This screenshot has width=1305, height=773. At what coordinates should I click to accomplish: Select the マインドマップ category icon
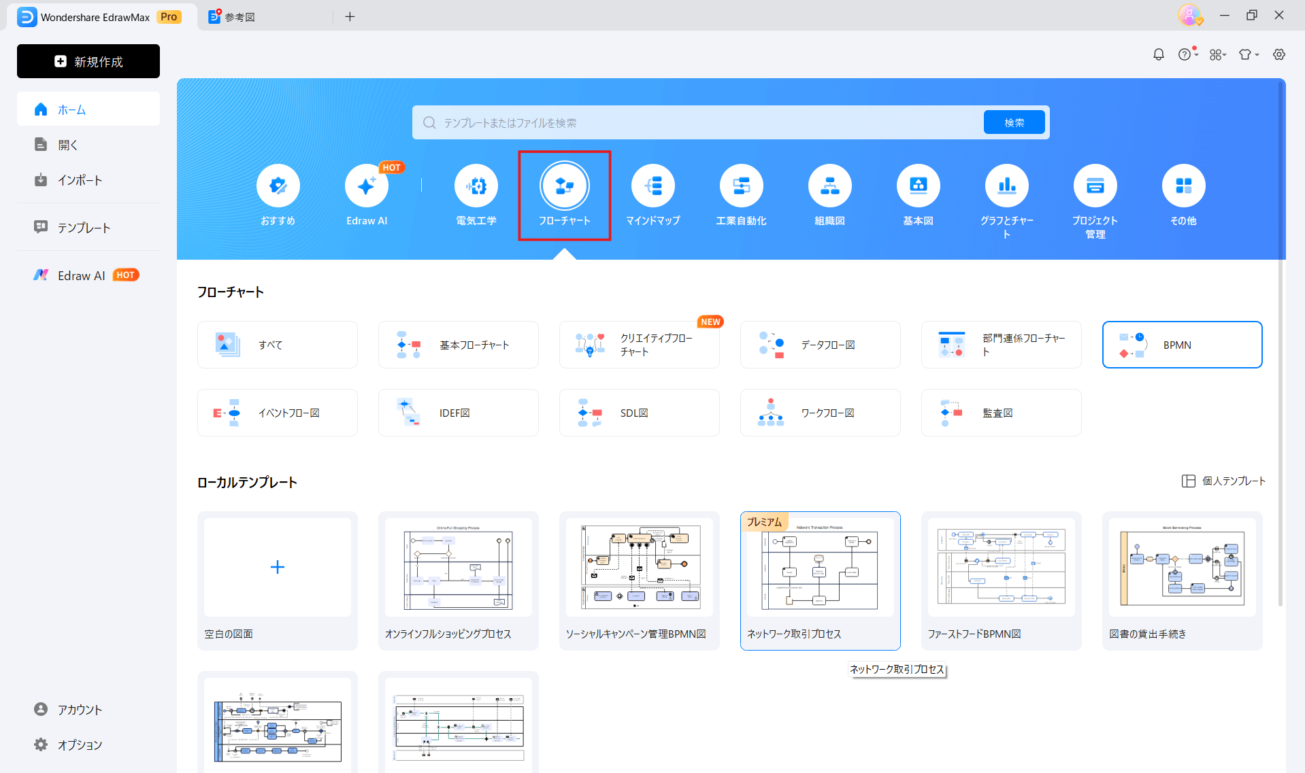point(652,186)
